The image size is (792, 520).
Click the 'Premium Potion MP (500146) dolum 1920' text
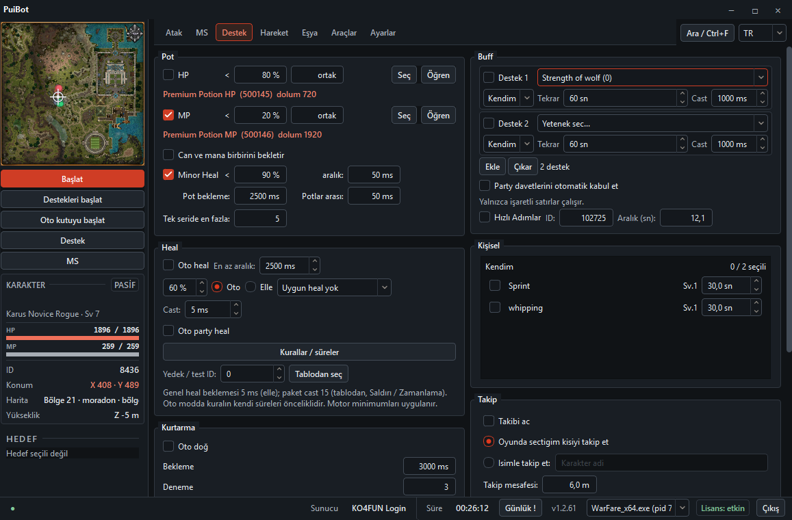pyautogui.click(x=242, y=135)
